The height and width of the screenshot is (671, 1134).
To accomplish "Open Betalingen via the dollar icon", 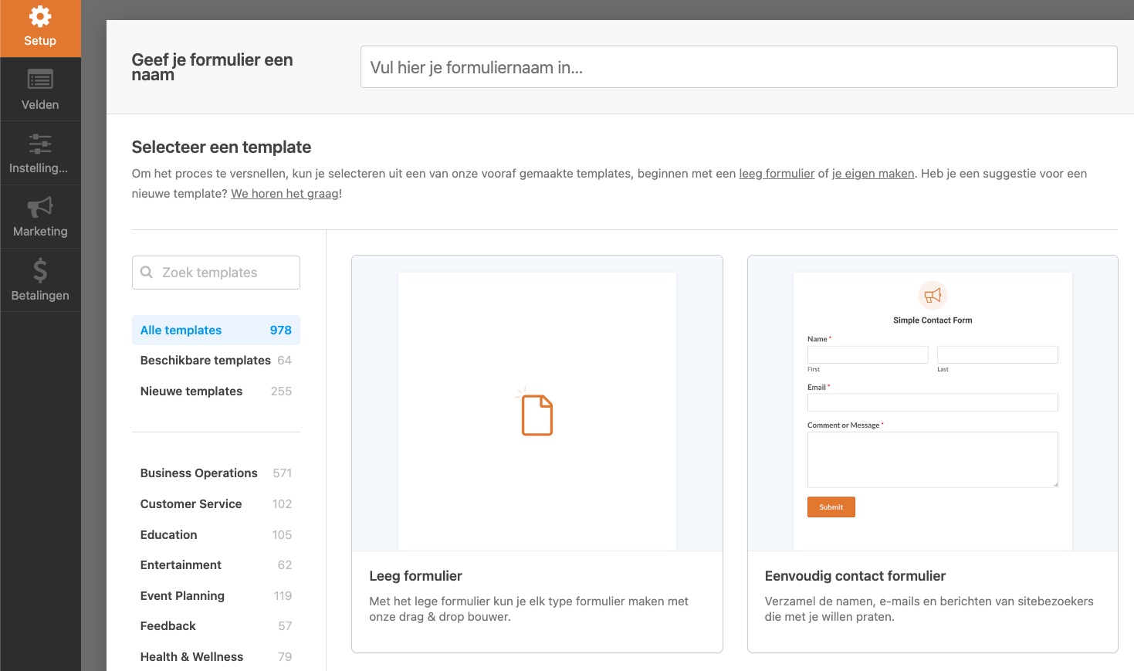I will tap(40, 270).
